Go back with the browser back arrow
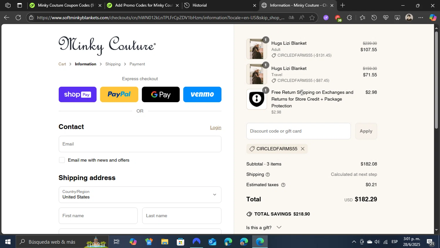Image resolution: width=440 pixels, height=248 pixels. [x=6, y=18]
